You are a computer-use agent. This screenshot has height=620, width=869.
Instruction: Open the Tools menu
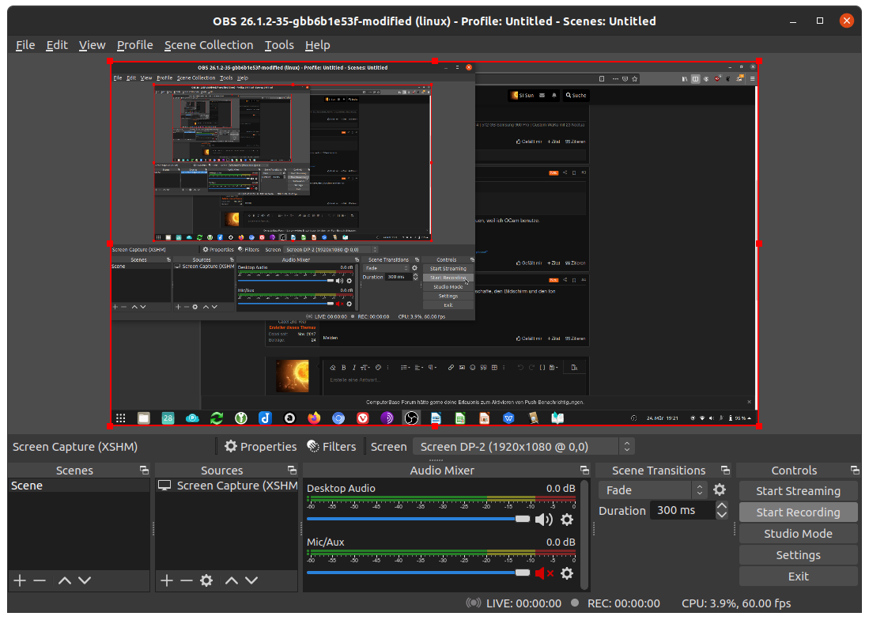[x=278, y=45]
